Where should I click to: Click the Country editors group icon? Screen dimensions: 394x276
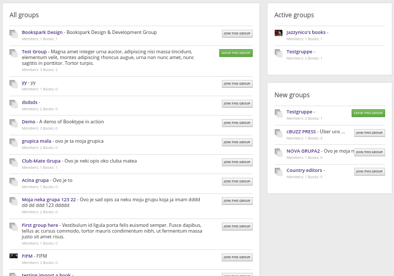pyautogui.click(x=279, y=172)
